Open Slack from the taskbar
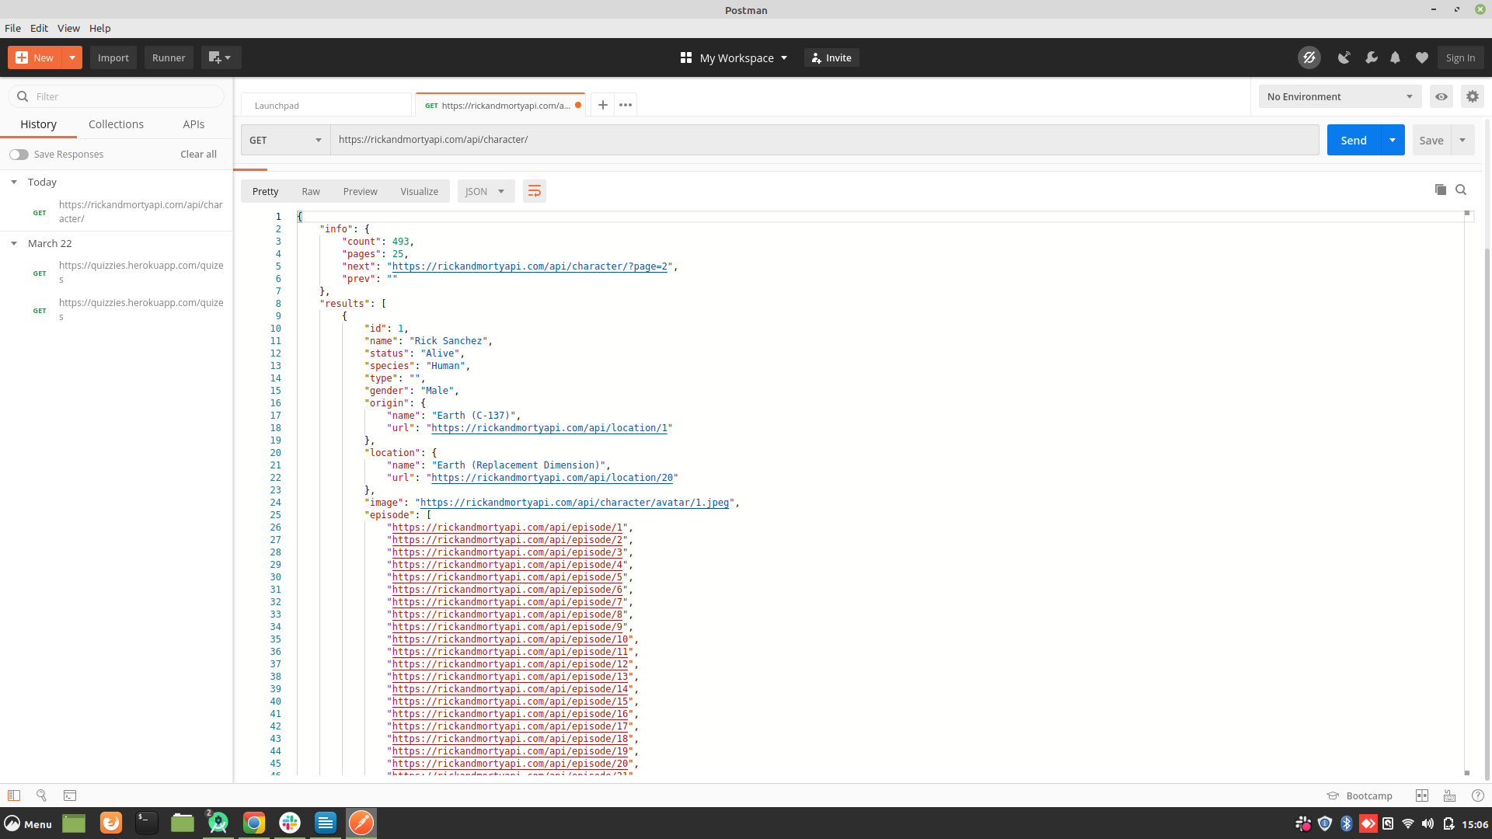The width and height of the screenshot is (1492, 839). pyautogui.click(x=290, y=823)
